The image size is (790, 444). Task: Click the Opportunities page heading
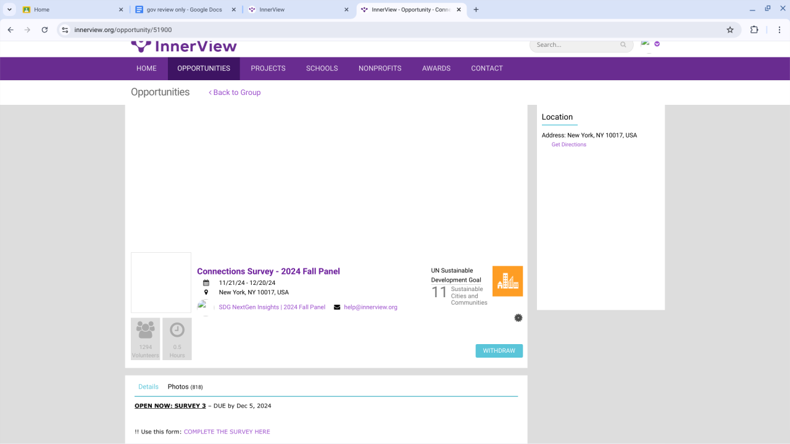click(160, 92)
